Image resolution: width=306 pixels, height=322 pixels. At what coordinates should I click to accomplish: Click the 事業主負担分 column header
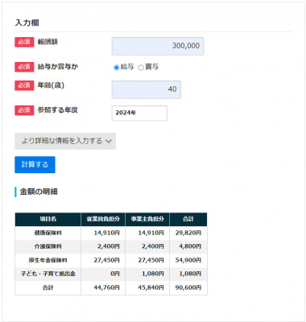147,219
